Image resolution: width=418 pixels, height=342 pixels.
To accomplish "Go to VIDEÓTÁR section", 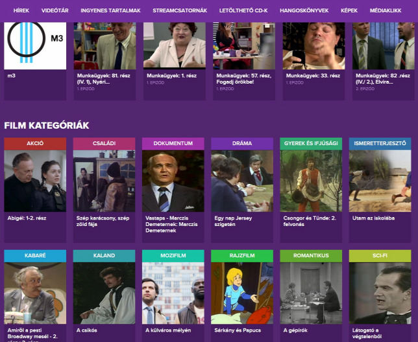I will [55, 10].
